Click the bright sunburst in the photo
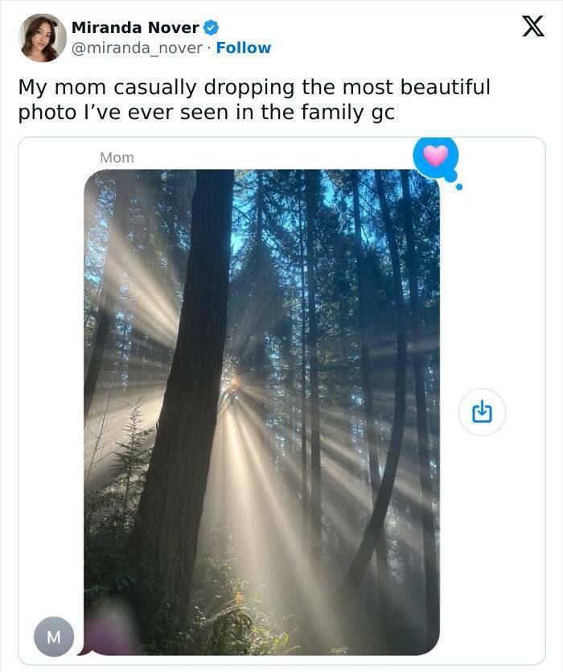Image resolution: width=563 pixels, height=672 pixels. tap(232, 386)
